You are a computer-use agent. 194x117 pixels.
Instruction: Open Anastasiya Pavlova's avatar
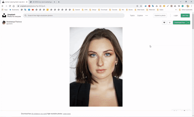(4, 23)
